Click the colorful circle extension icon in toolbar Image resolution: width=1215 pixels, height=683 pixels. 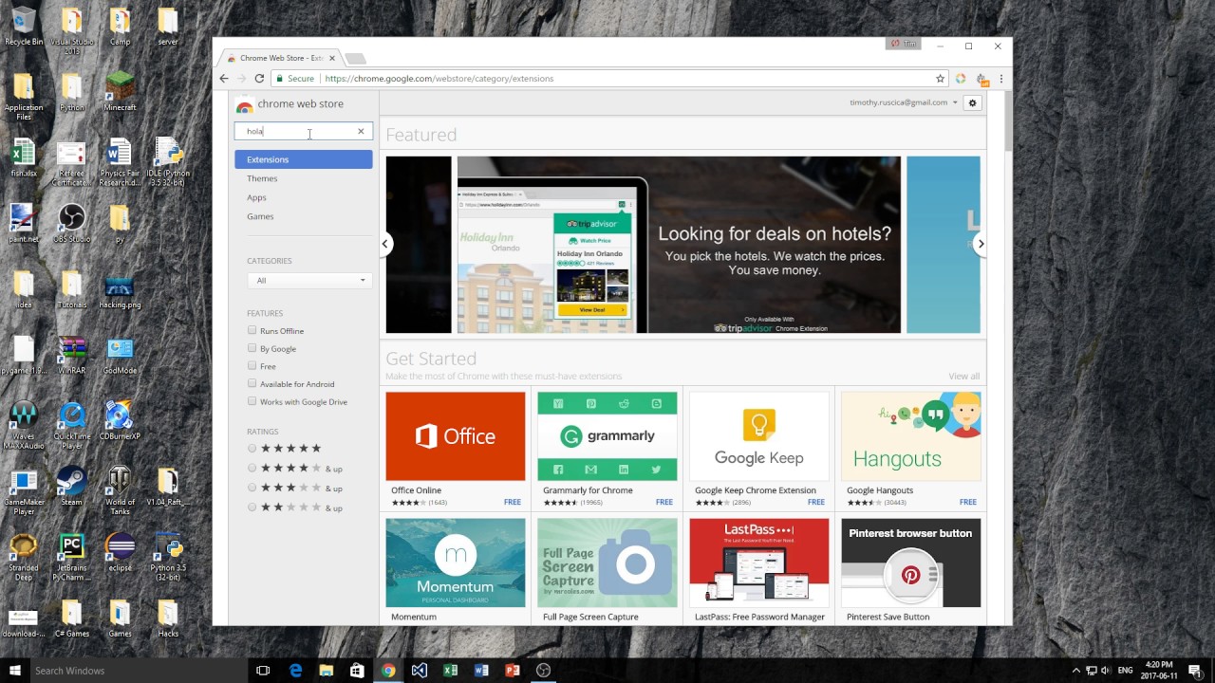pos(961,79)
